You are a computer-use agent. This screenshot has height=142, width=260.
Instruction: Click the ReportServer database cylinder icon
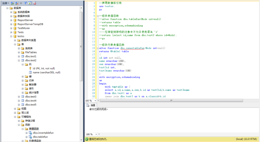pyautogui.click(x=15, y=20)
